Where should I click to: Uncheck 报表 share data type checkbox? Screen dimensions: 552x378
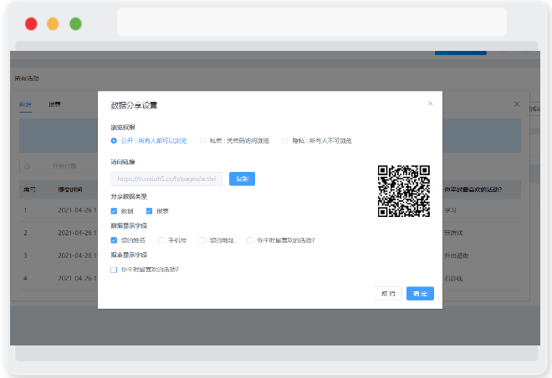pos(149,211)
